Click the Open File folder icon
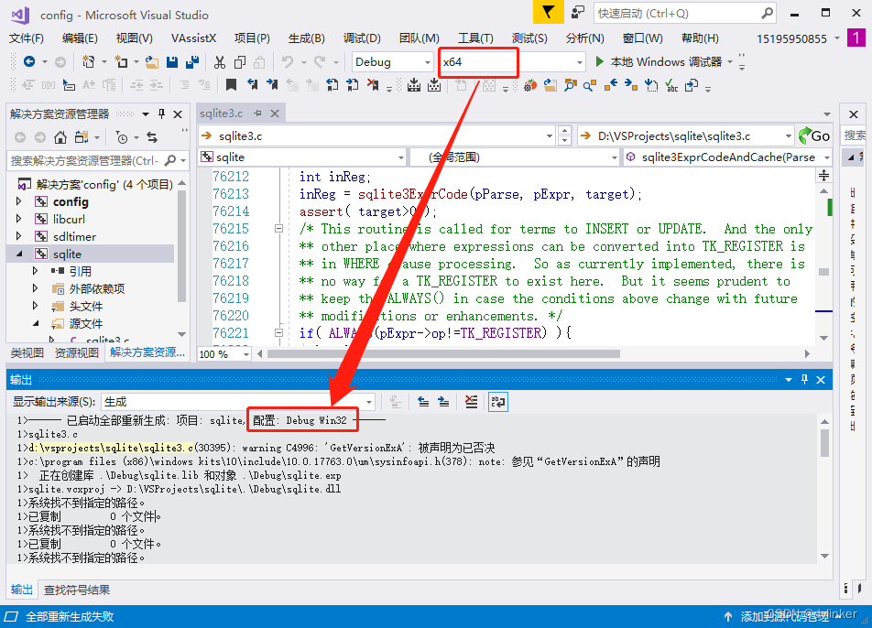This screenshot has height=628, width=872. coord(151,61)
